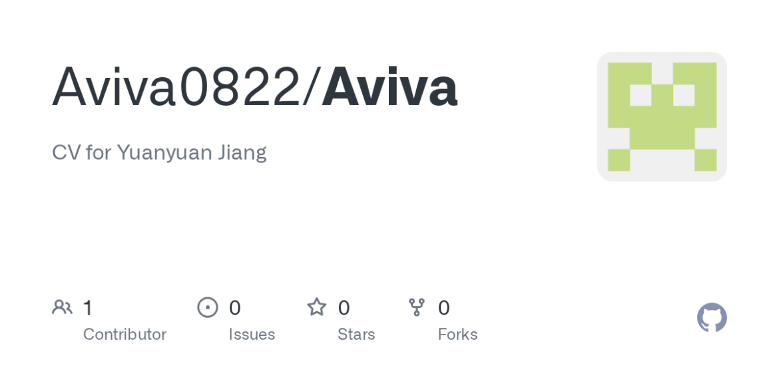The width and height of the screenshot is (779, 389).
Task: Click the star outline icon
Action: coord(316,307)
